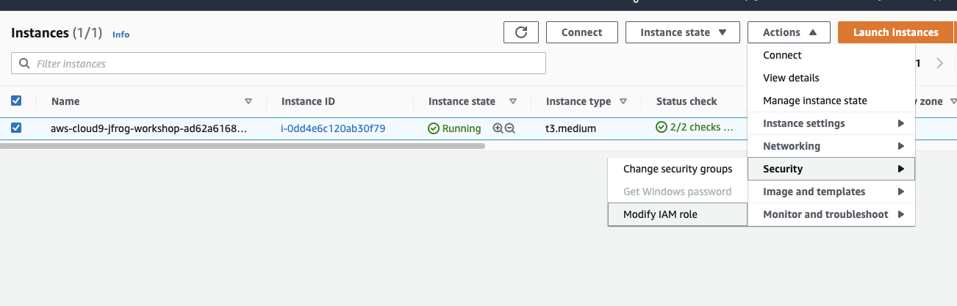The width and height of the screenshot is (957, 306).
Task: Click the refresh instances icon button
Action: point(521,32)
